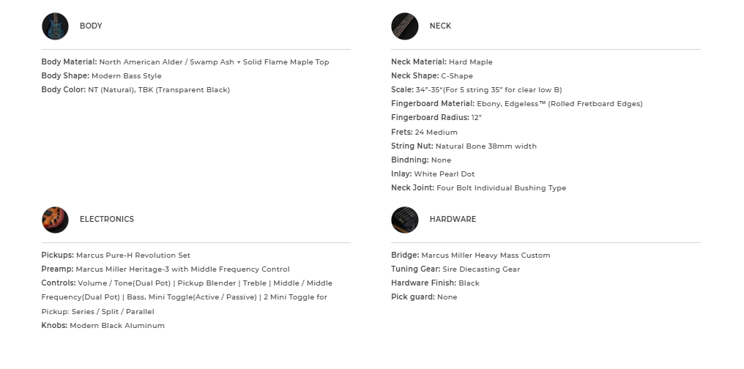This screenshot has height=369, width=744.
Task: Click the Electronics section circular icon
Action: 55,220
